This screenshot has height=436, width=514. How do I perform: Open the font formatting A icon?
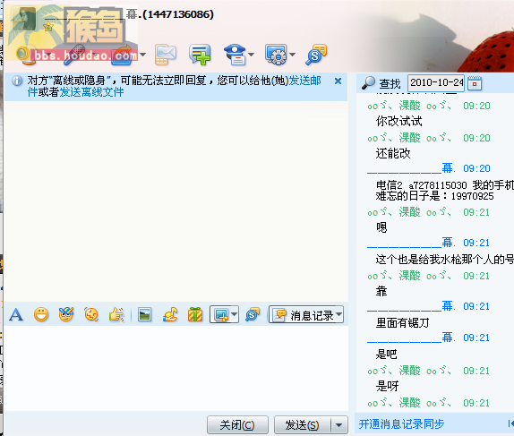pyautogui.click(x=16, y=315)
